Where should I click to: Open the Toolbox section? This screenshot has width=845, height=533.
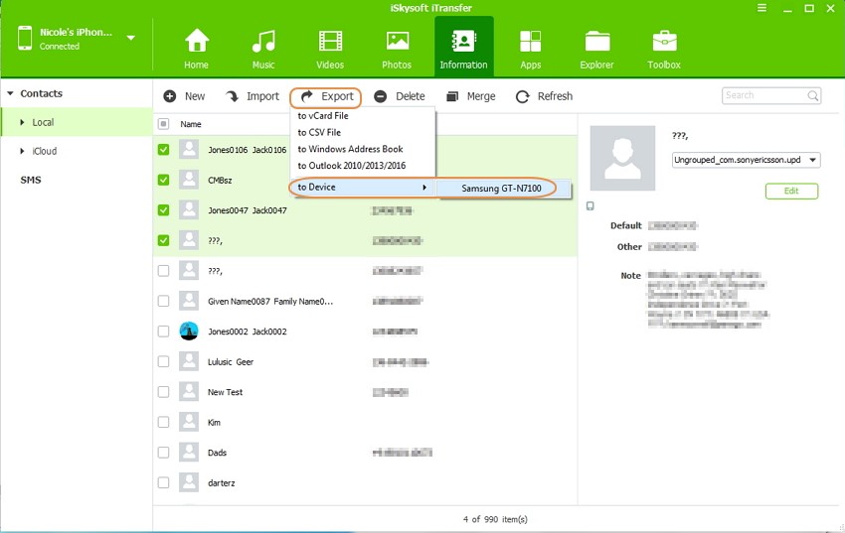coord(664,49)
